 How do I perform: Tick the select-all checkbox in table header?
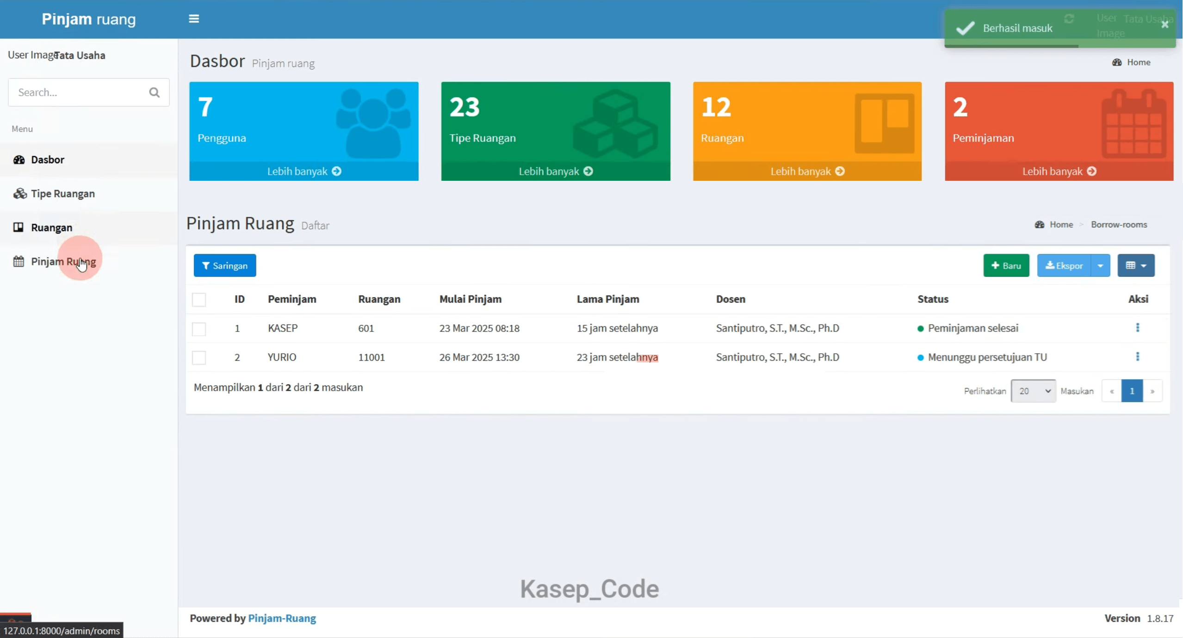pyautogui.click(x=199, y=300)
